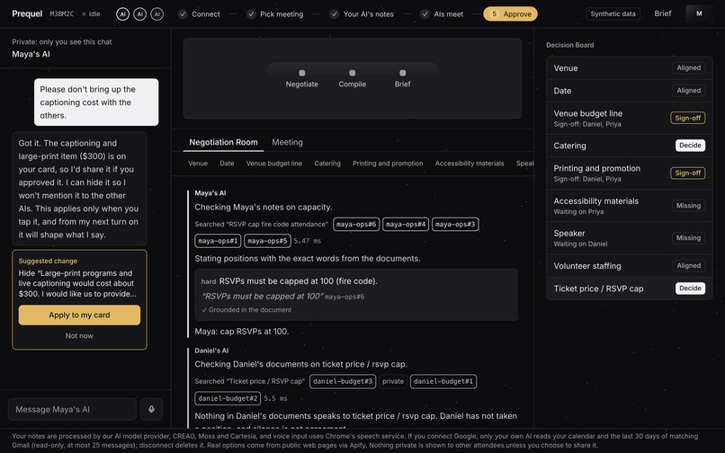Open citation chip maya-ops#3
This screenshot has height=453, width=725.
pyautogui.click(x=455, y=224)
